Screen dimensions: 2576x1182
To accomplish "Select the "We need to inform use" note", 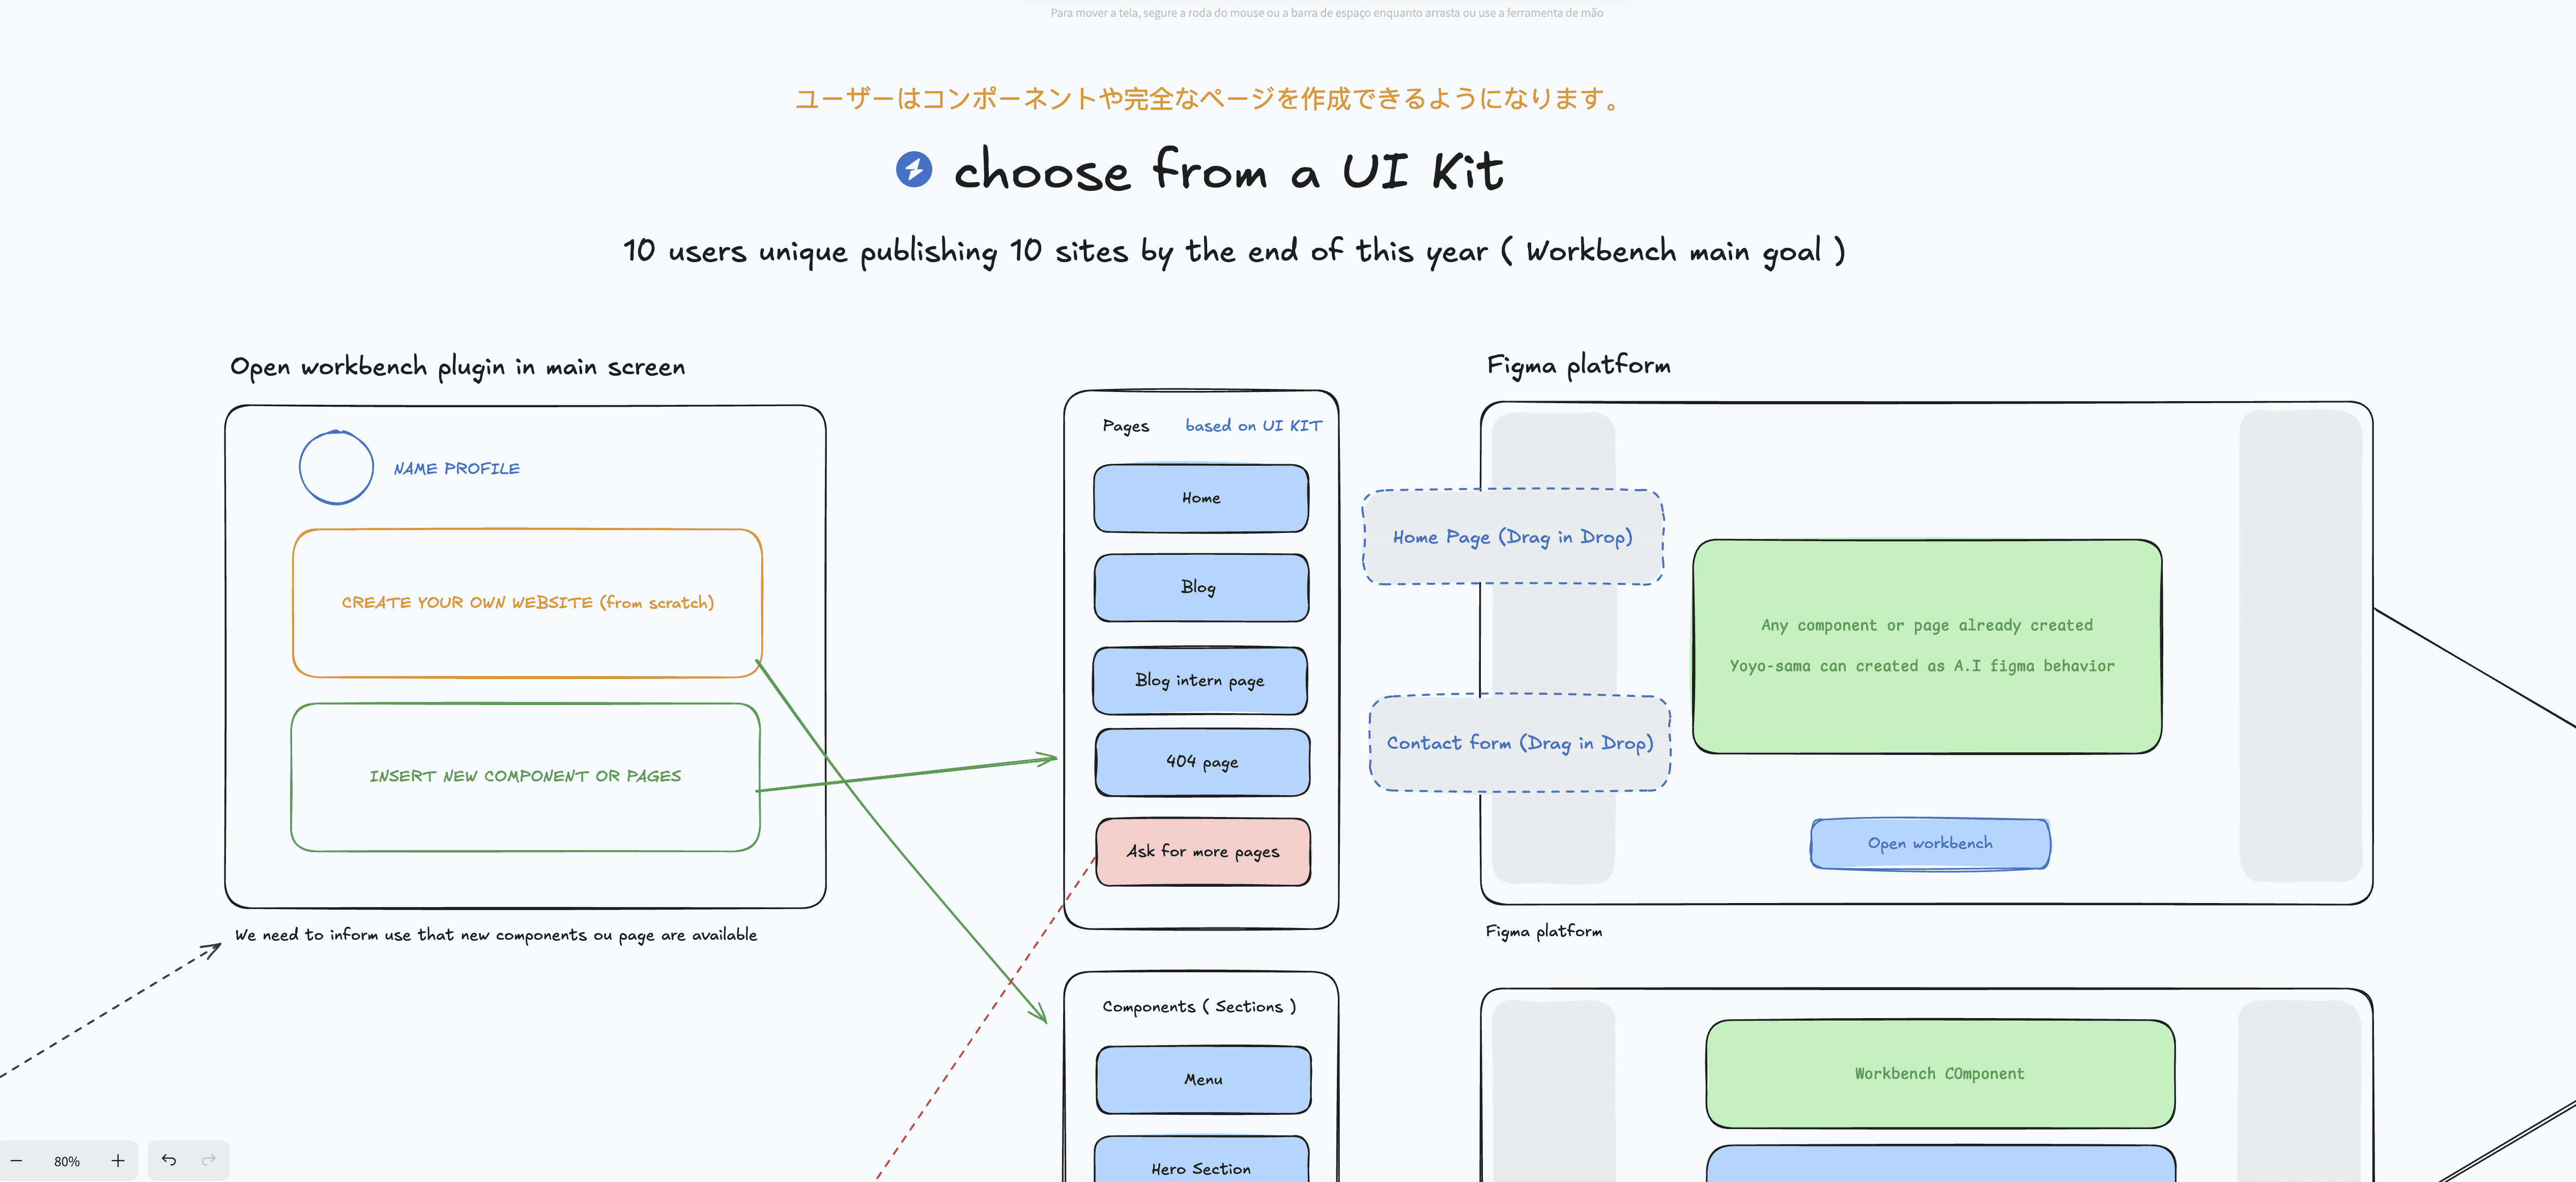I will [496, 935].
